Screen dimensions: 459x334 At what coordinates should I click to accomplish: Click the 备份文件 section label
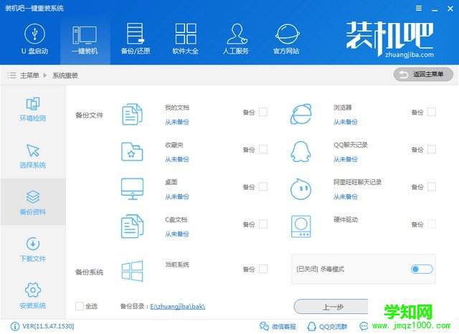tap(89, 115)
